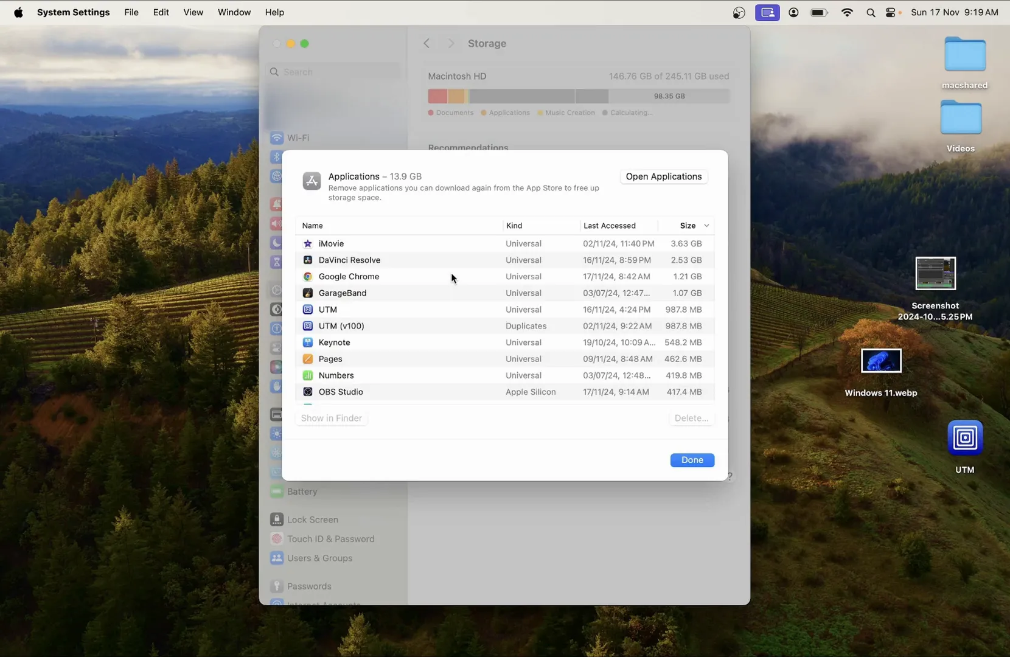Select the OBS Studio row
The width and height of the screenshot is (1010, 657).
(504, 391)
